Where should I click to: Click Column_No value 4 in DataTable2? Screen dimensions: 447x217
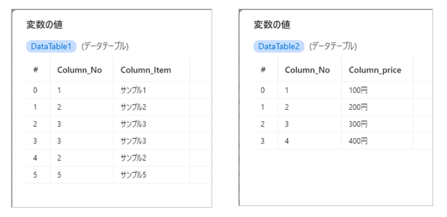(x=287, y=141)
